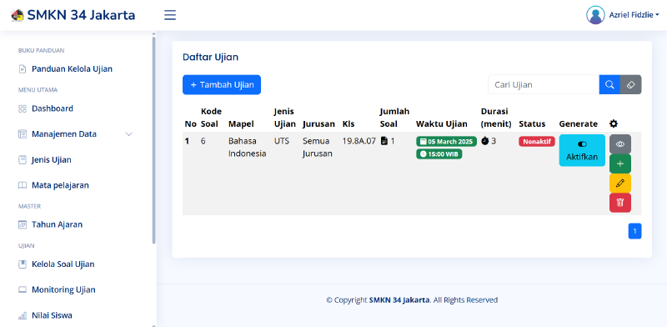Click the Generate column header
The image size is (667, 327).
pyautogui.click(x=578, y=124)
